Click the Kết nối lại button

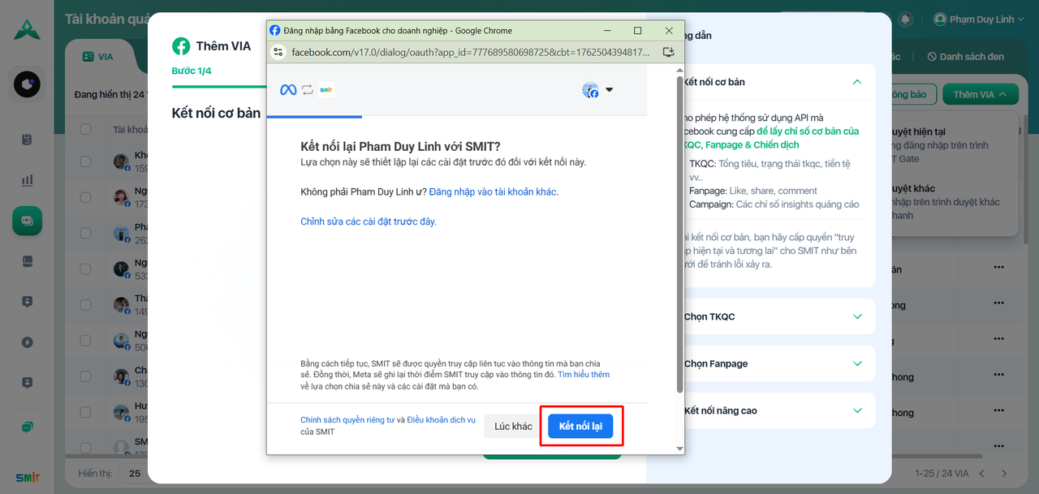[x=580, y=427]
